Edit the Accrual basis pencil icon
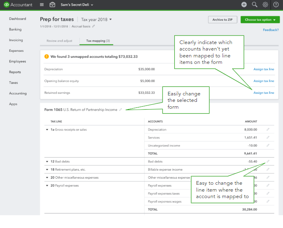The height and width of the screenshot is (228, 283). point(93,26)
